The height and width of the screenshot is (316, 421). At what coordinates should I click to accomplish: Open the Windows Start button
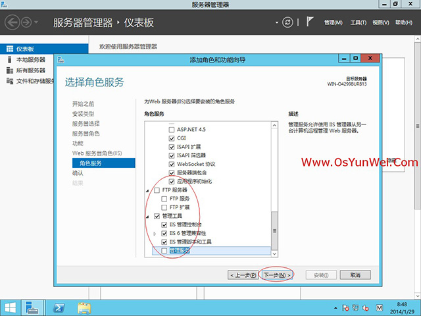click(x=11, y=308)
